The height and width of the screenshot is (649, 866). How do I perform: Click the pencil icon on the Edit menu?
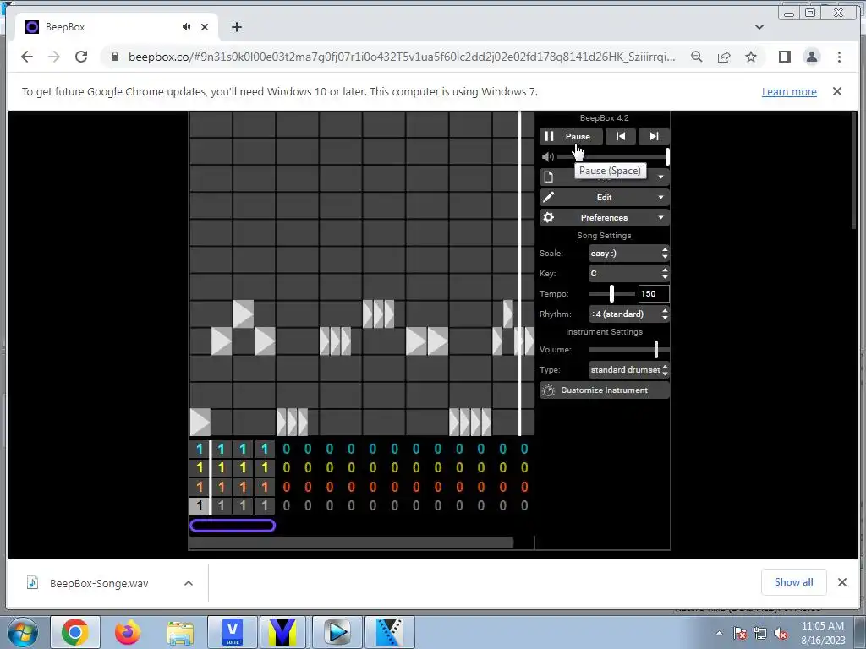pyautogui.click(x=548, y=197)
